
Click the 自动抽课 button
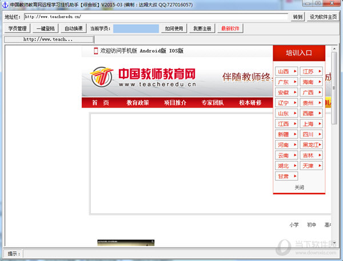coord(74,29)
